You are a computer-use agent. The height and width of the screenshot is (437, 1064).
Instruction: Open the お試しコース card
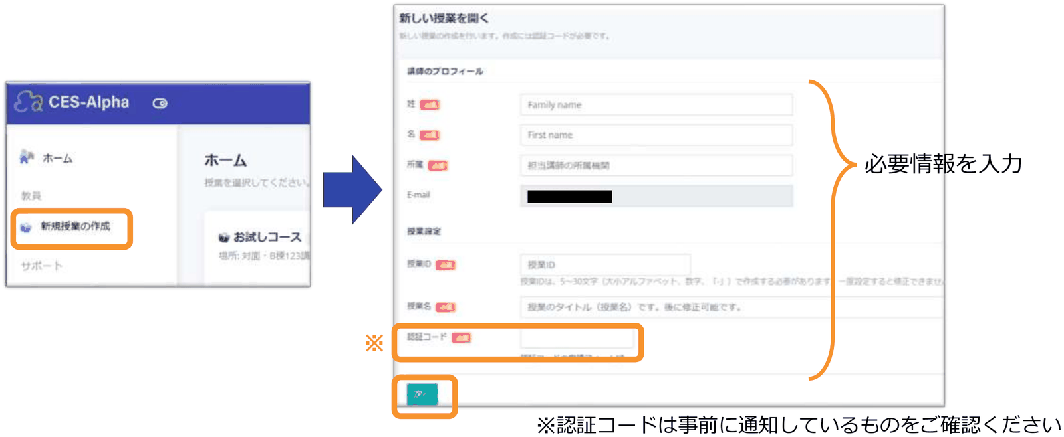click(261, 237)
